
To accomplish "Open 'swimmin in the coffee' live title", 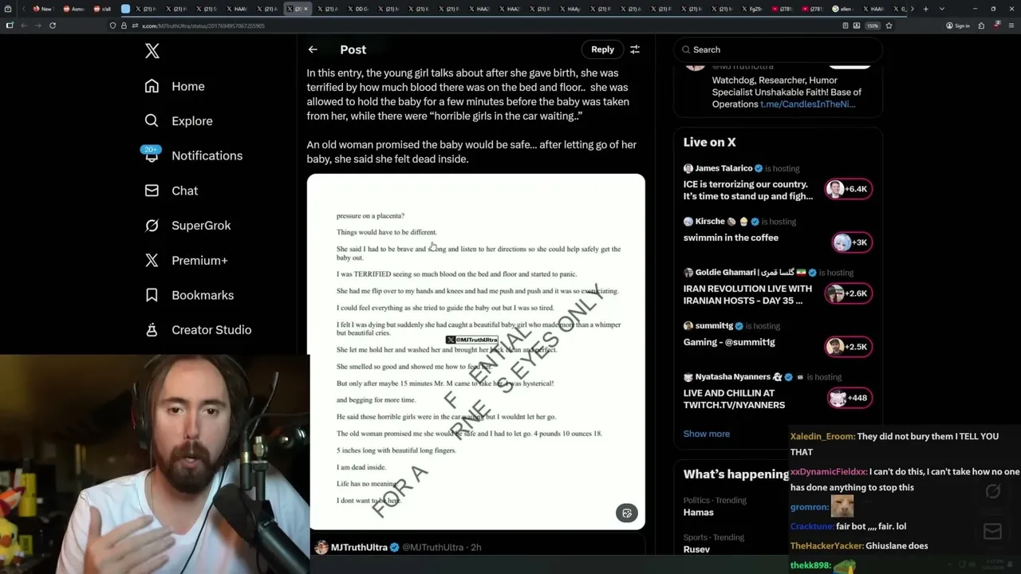I will (x=731, y=238).
